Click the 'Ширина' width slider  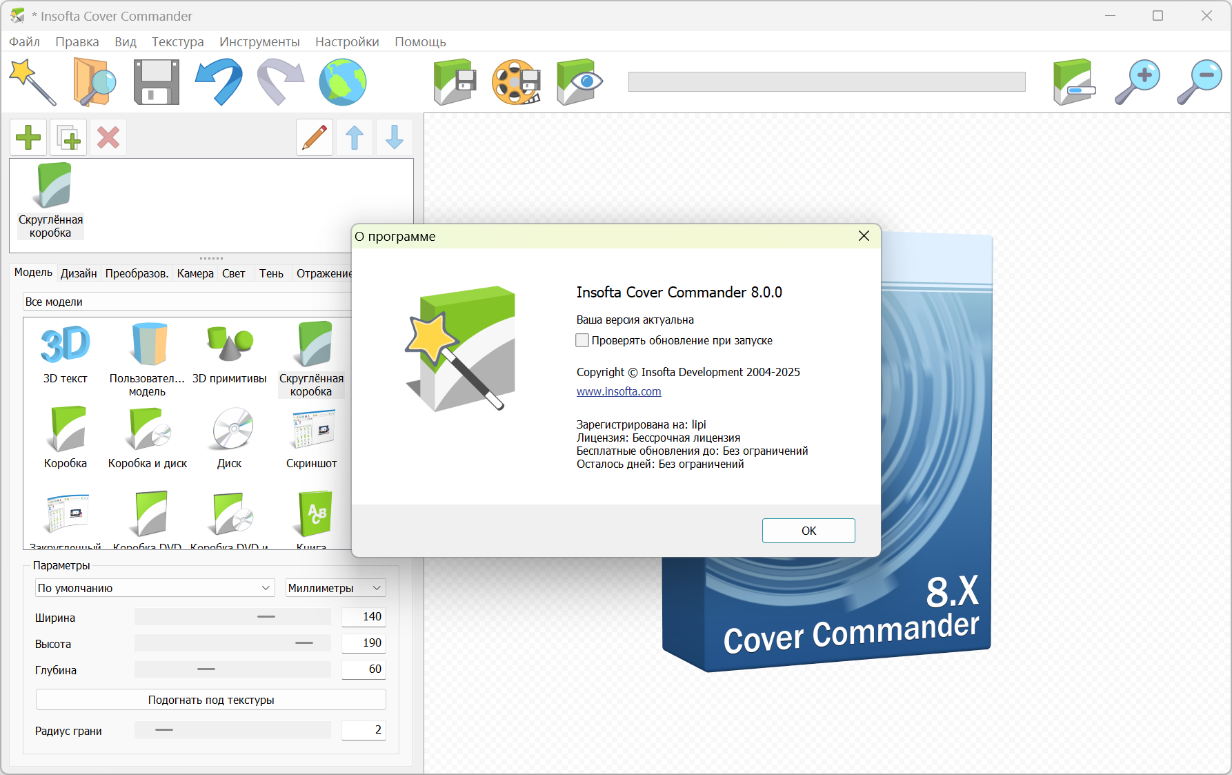click(x=232, y=616)
